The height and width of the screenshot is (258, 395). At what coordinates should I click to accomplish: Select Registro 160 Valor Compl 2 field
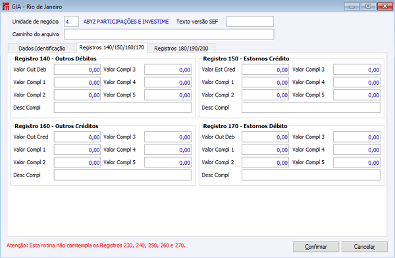pos(77,162)
